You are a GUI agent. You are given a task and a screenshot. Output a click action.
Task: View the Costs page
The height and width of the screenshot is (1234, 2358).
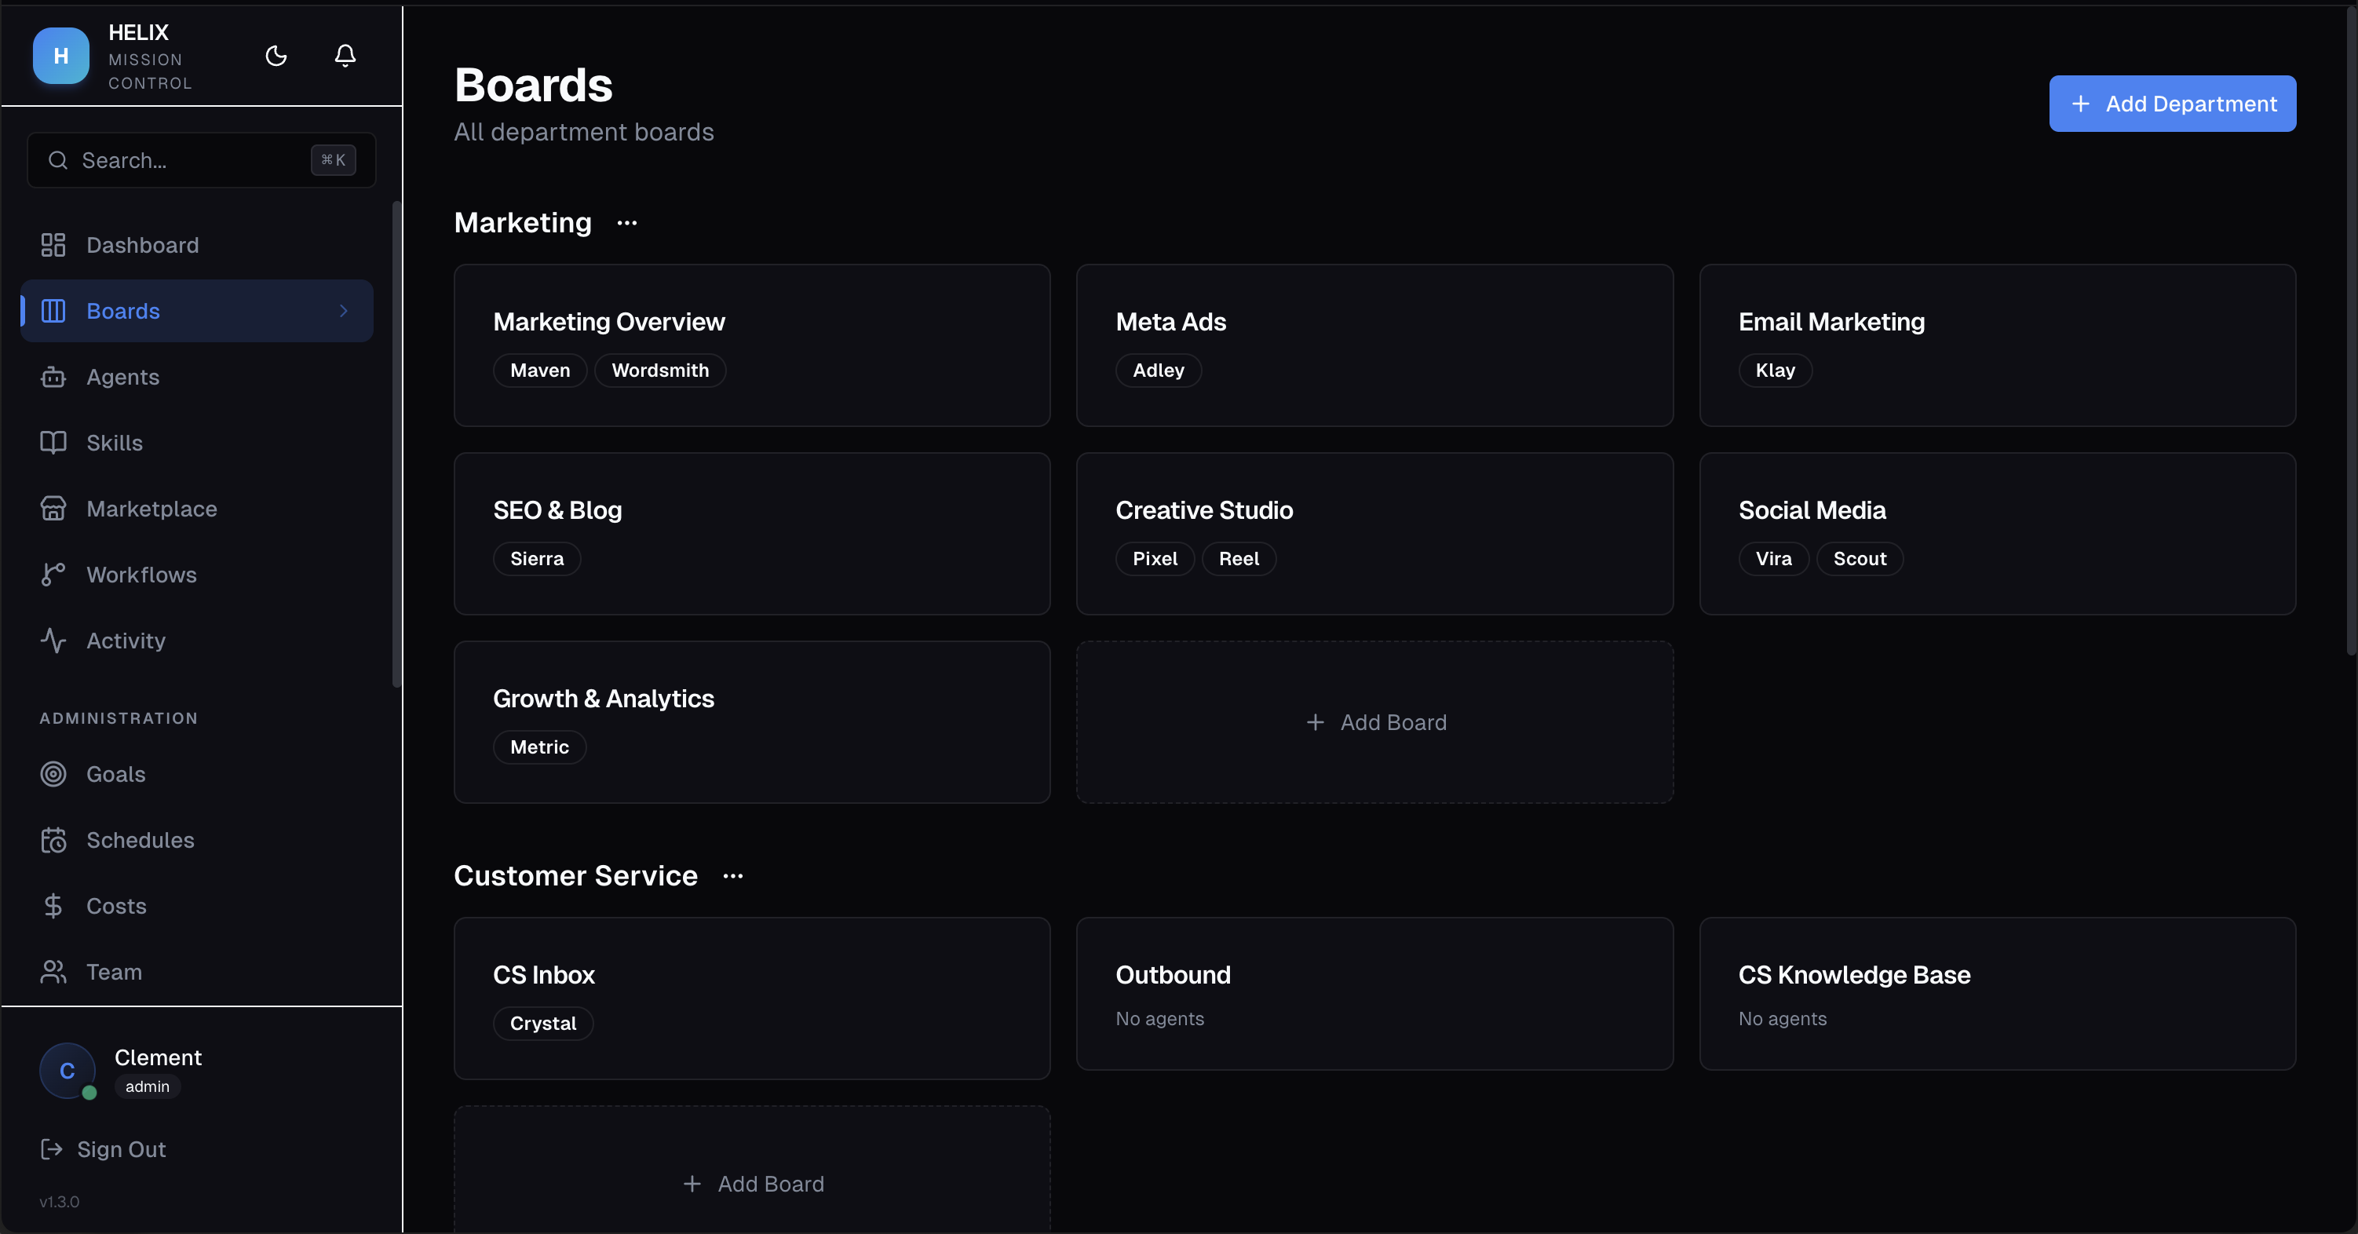pyautogui.click(x=116, y=907)
